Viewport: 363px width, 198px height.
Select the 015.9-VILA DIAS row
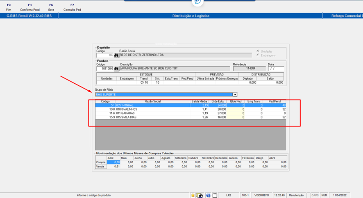191,117
